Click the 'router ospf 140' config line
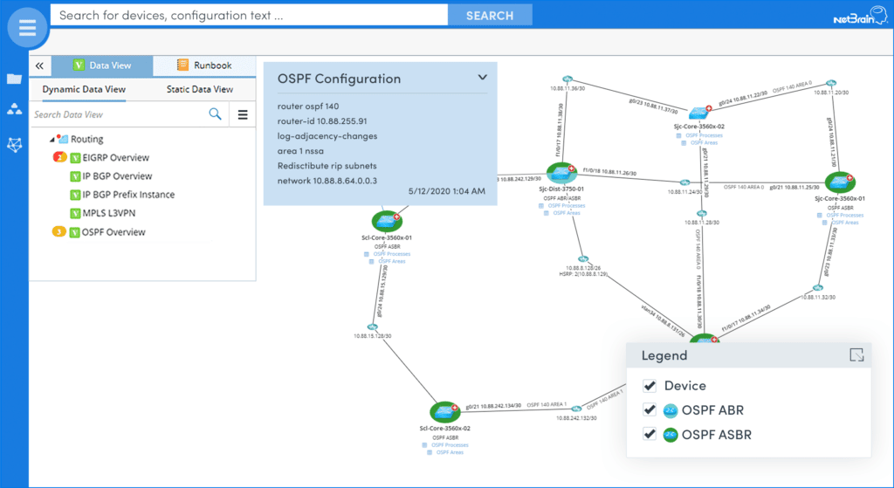 pyautogui.click(x=308, y=107)
